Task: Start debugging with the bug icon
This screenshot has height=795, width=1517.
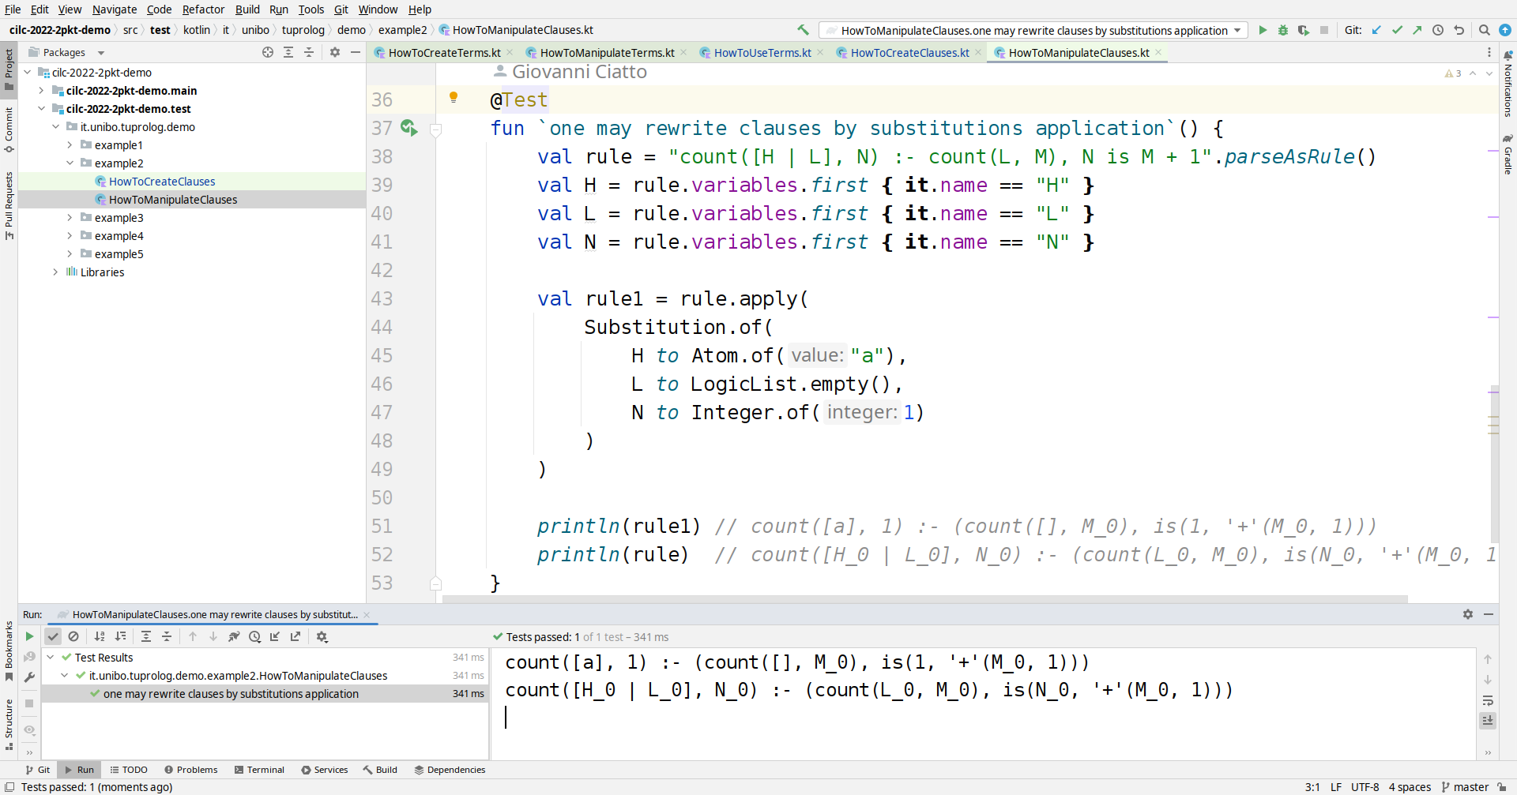Action: 1283,30
